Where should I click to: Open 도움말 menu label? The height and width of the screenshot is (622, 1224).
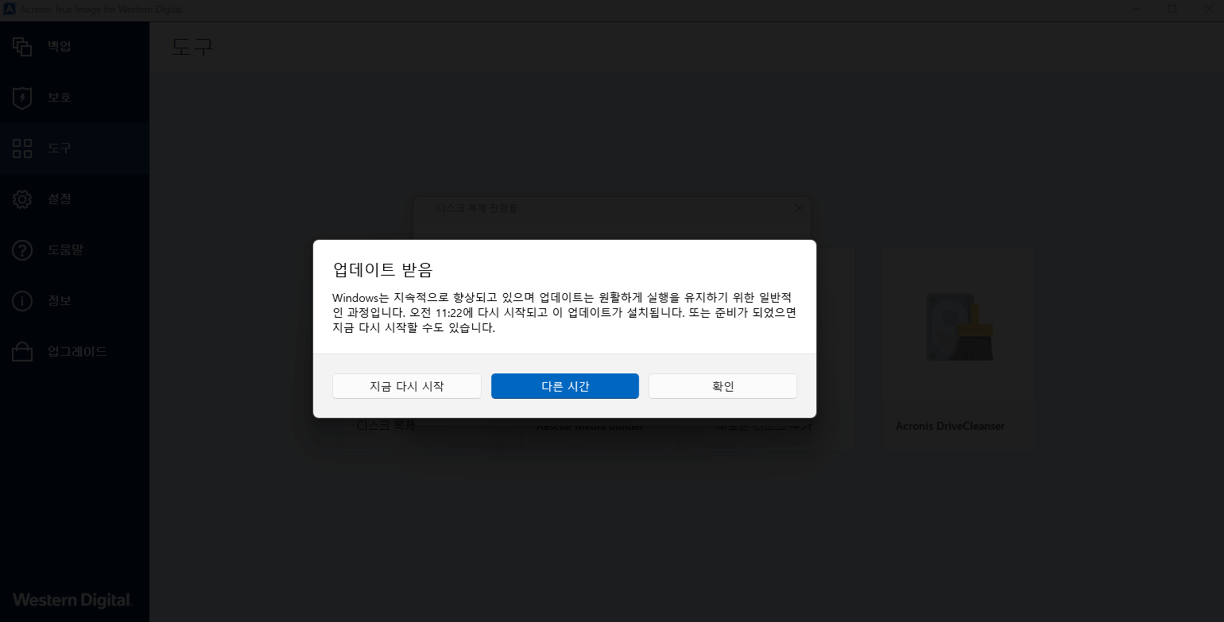coord(66,249)
